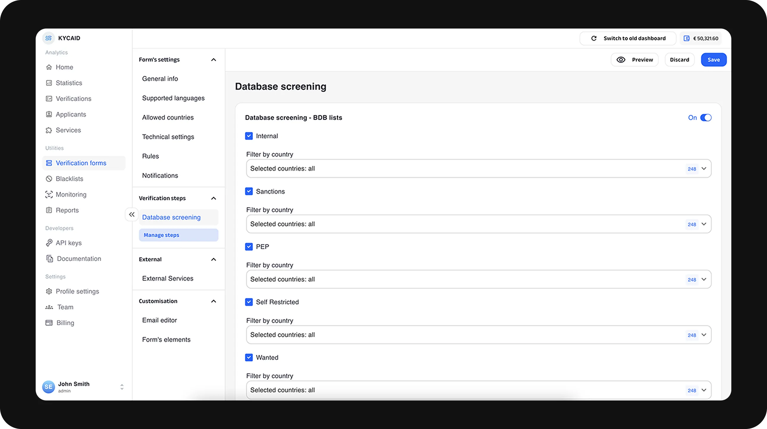Expand the PEP filter by country dropdown
The height and width of the screenshot is (429, 767).
pyautogui.click(x=704, y=279)
